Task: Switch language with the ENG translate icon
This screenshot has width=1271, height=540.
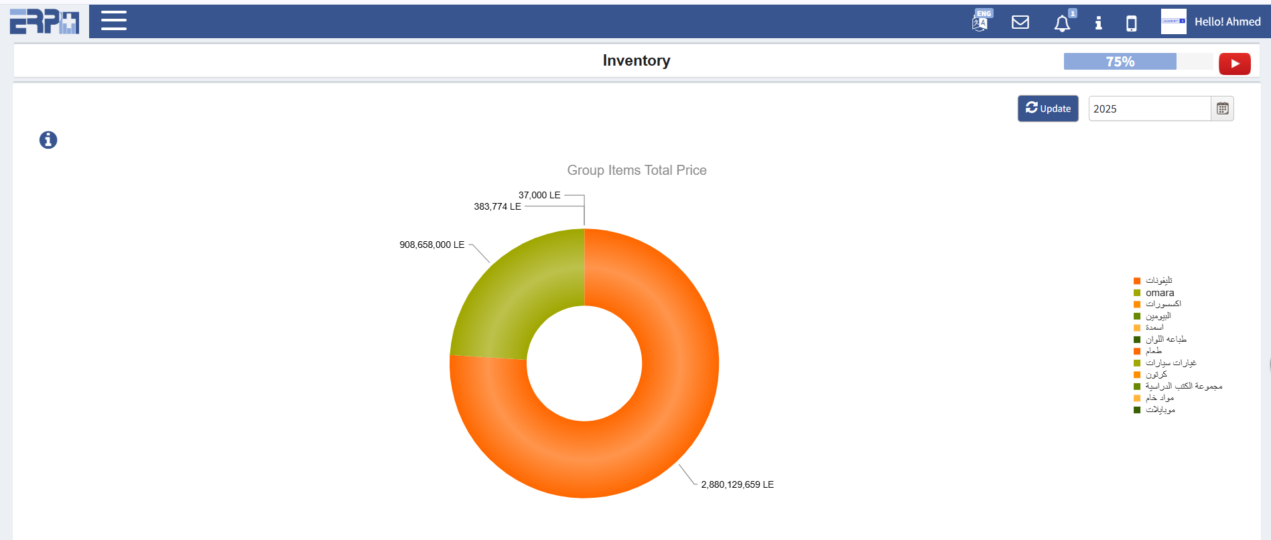Action: click(x=981, y=22)
